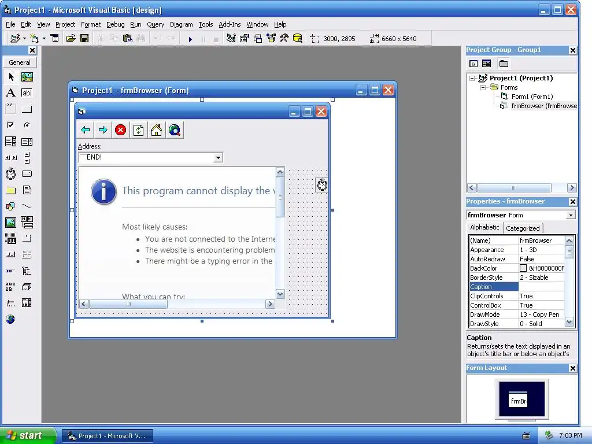
Task: Open the Format menu
Action: (91, 24)
